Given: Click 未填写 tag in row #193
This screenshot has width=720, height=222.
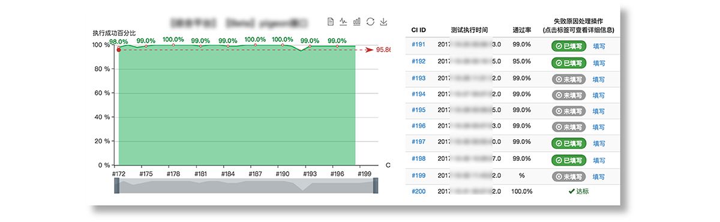Looking at the screenshot, I should coord(568,79).
